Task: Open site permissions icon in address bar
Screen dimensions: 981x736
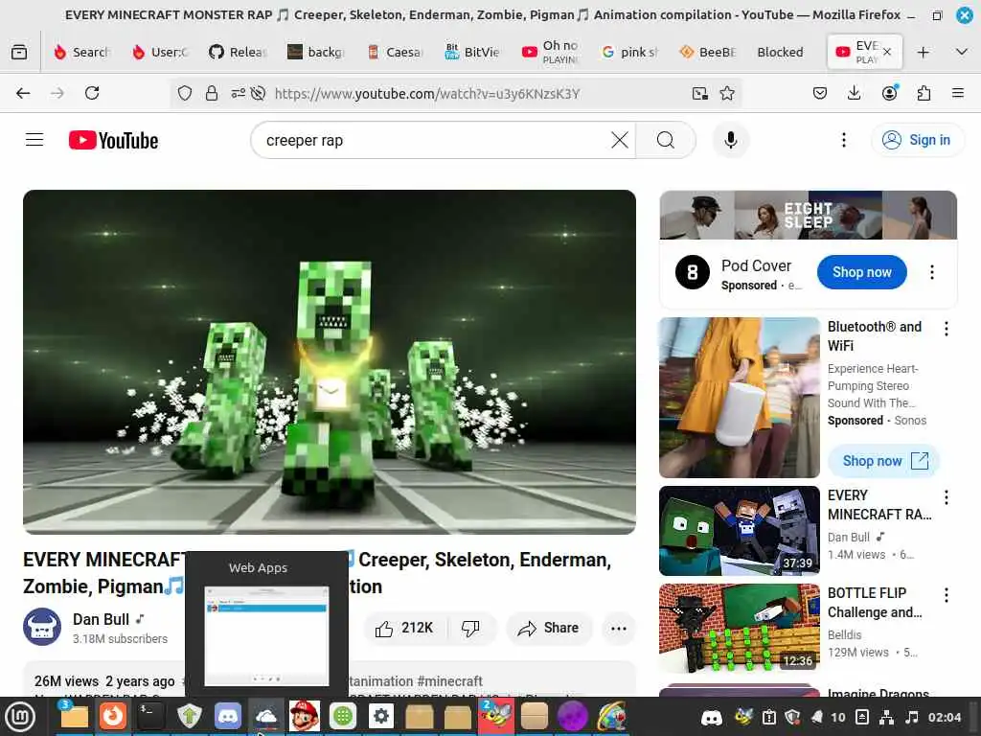Action: click(238, 93)
